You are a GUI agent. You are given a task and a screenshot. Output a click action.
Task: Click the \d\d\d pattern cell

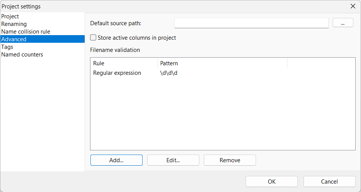pyautogui.click(x=169, y=73)
